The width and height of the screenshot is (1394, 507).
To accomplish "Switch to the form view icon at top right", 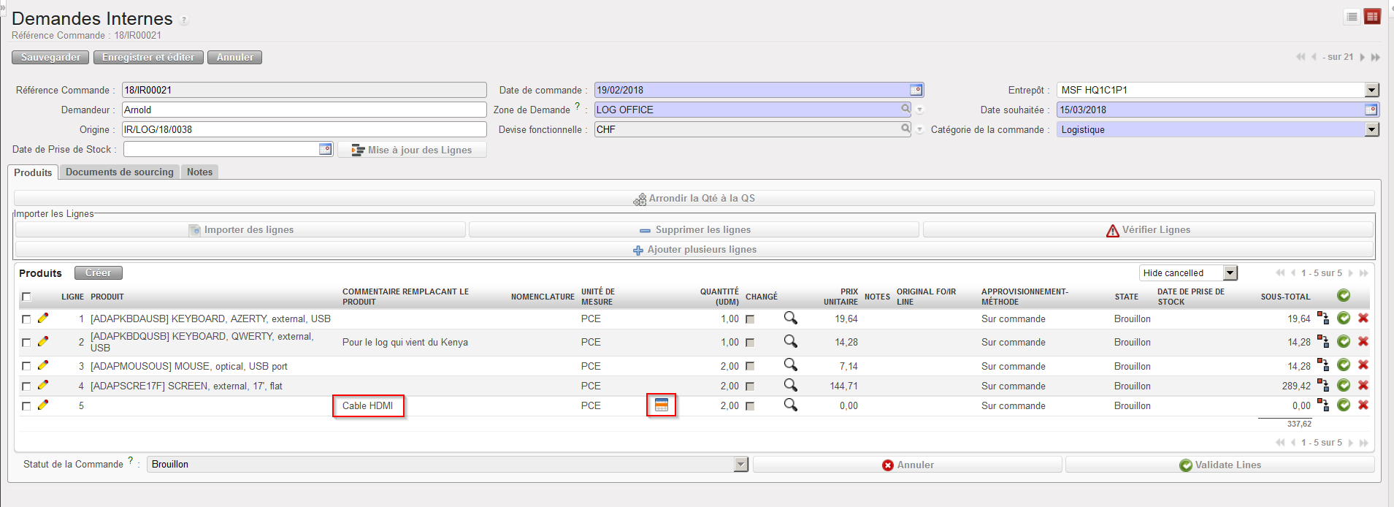I will coord(1372,17).
